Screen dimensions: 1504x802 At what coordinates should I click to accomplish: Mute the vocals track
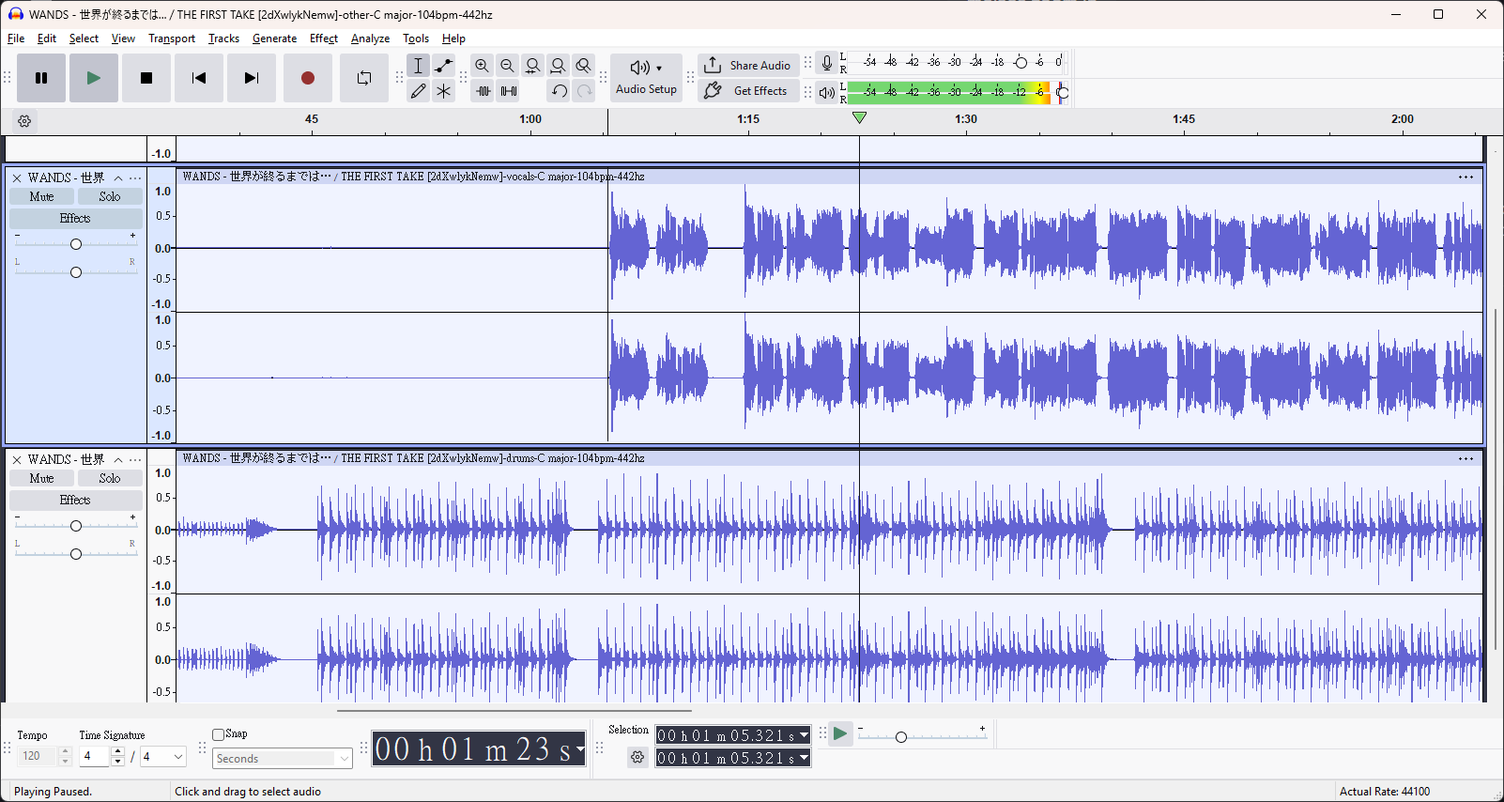(x=42, y=196)
